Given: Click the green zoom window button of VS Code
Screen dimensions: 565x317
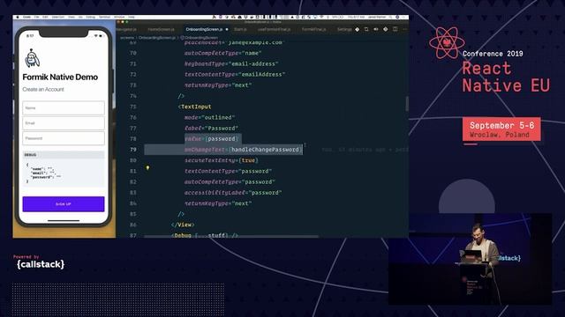Looking at the screenshot, I should [127, 22].
